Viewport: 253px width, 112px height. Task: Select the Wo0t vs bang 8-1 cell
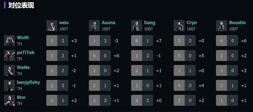tap(142, 41)
